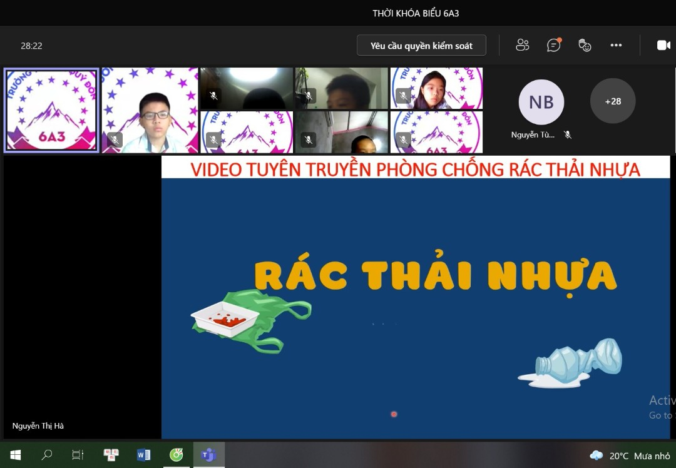Select the 6A3 logo participant tile
This screenshot has height=468, width=676.
coord(51,110)
